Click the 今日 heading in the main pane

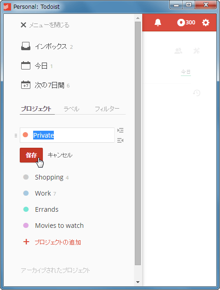tap(186, 72)
